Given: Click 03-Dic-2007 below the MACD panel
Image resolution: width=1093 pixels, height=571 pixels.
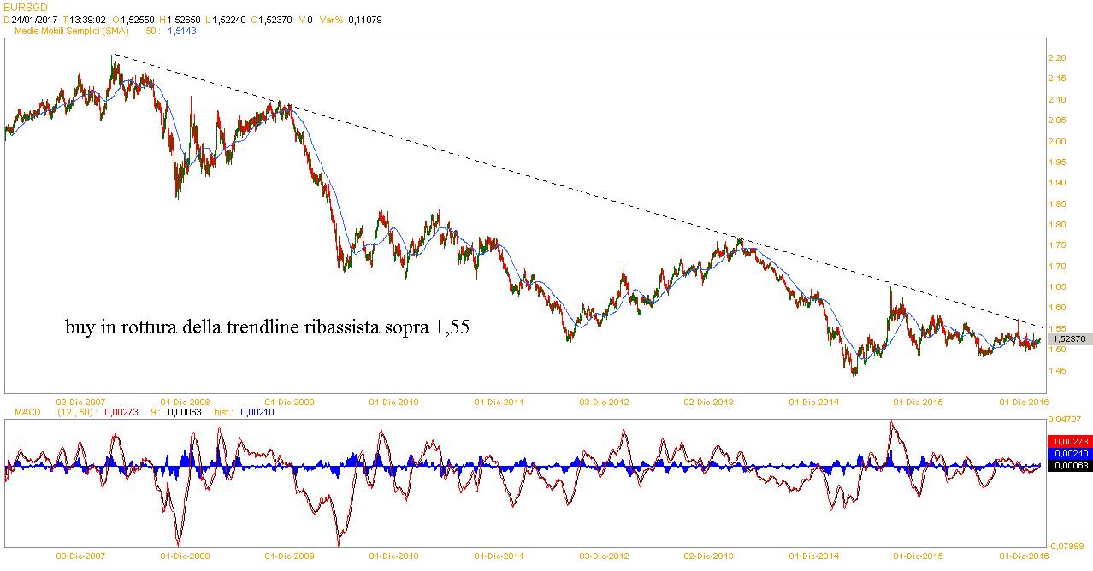Looking at the screenshot, I should (80, 556).
